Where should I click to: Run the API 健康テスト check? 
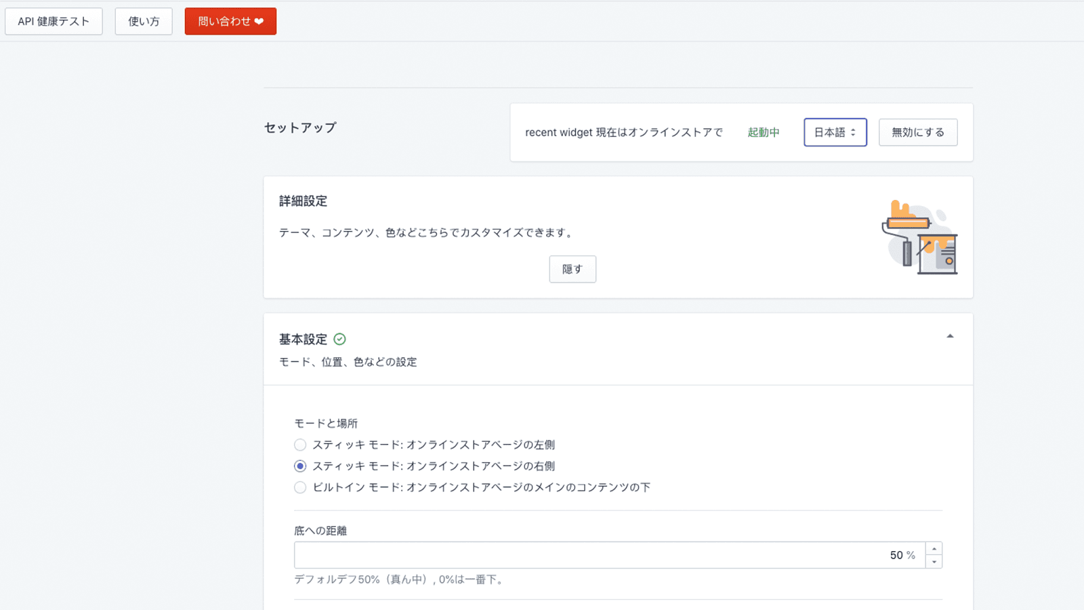[54, 21]
